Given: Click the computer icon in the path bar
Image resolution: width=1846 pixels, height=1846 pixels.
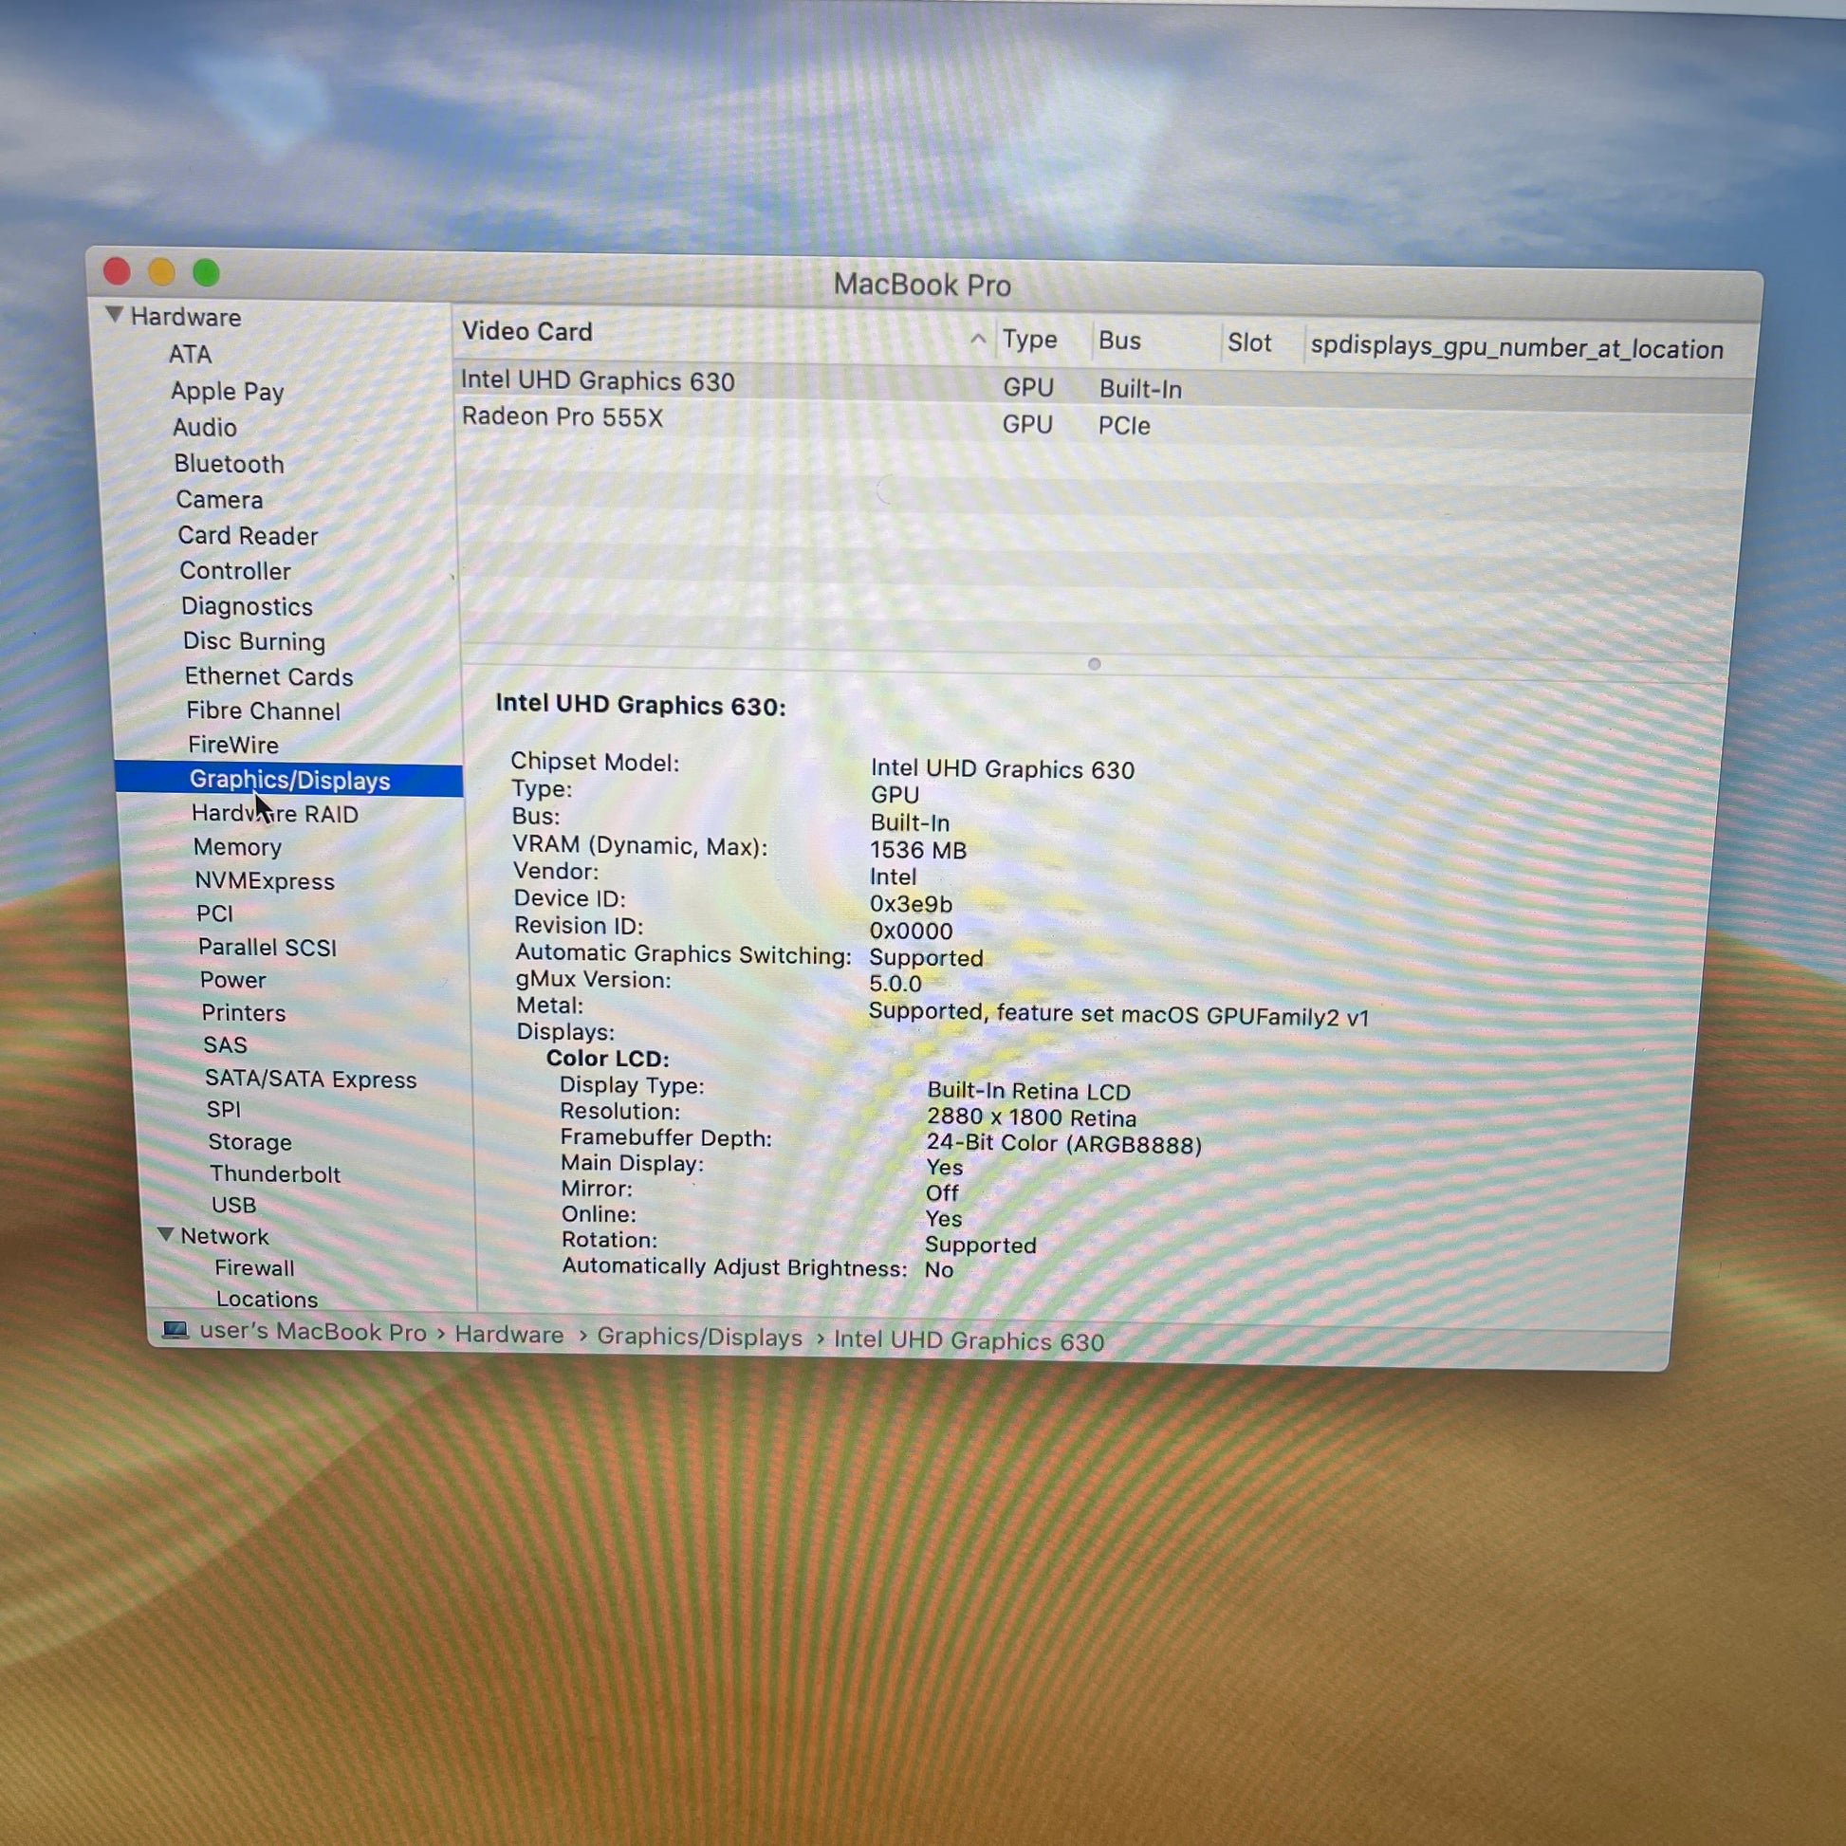Looking at the screenshot, I should coord(175,1330).
